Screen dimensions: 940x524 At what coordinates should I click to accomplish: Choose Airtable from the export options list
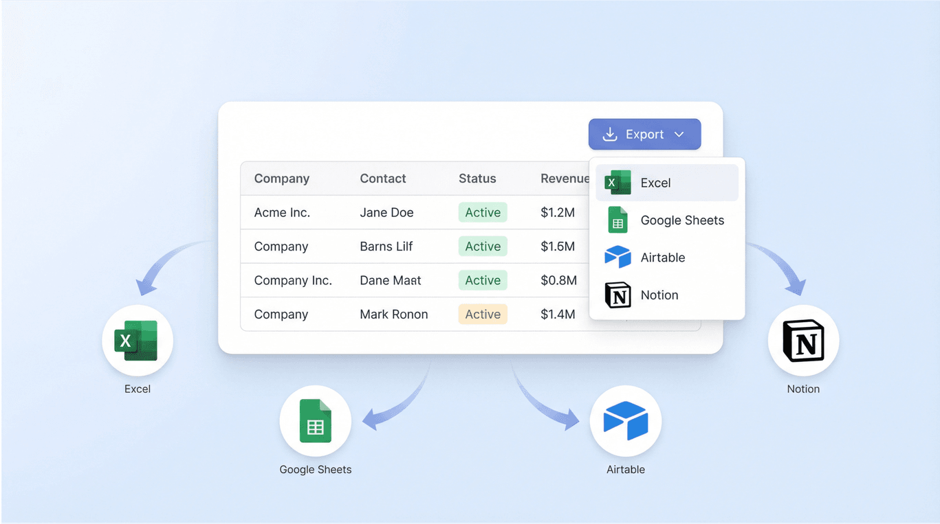point(662,257)
